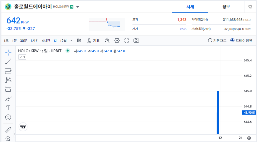Activate the zoom in tool
The image size is (257, 142).
tap(8, 139)
